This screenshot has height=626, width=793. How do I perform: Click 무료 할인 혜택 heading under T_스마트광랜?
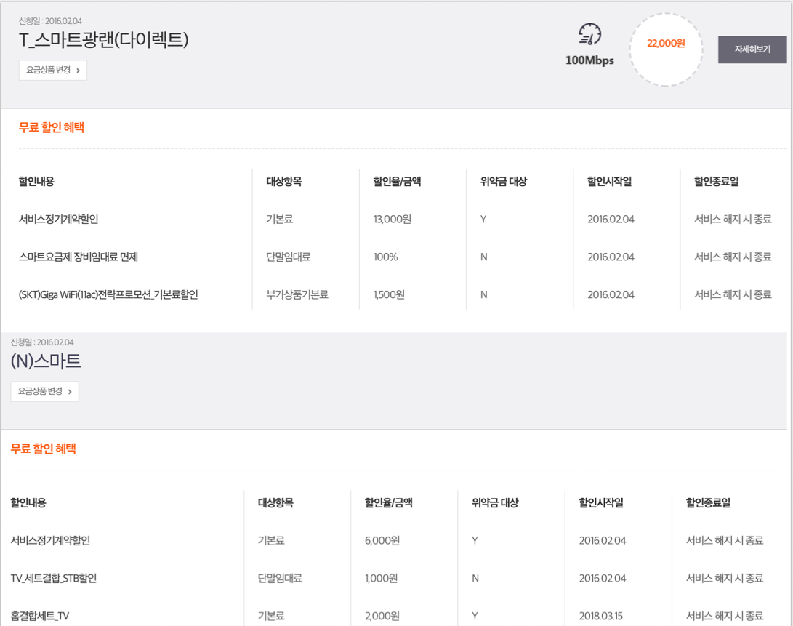52,127
